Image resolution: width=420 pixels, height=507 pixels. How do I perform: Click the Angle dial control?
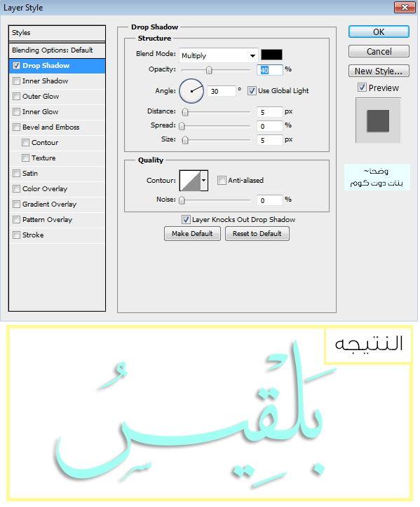click(191, 91)
